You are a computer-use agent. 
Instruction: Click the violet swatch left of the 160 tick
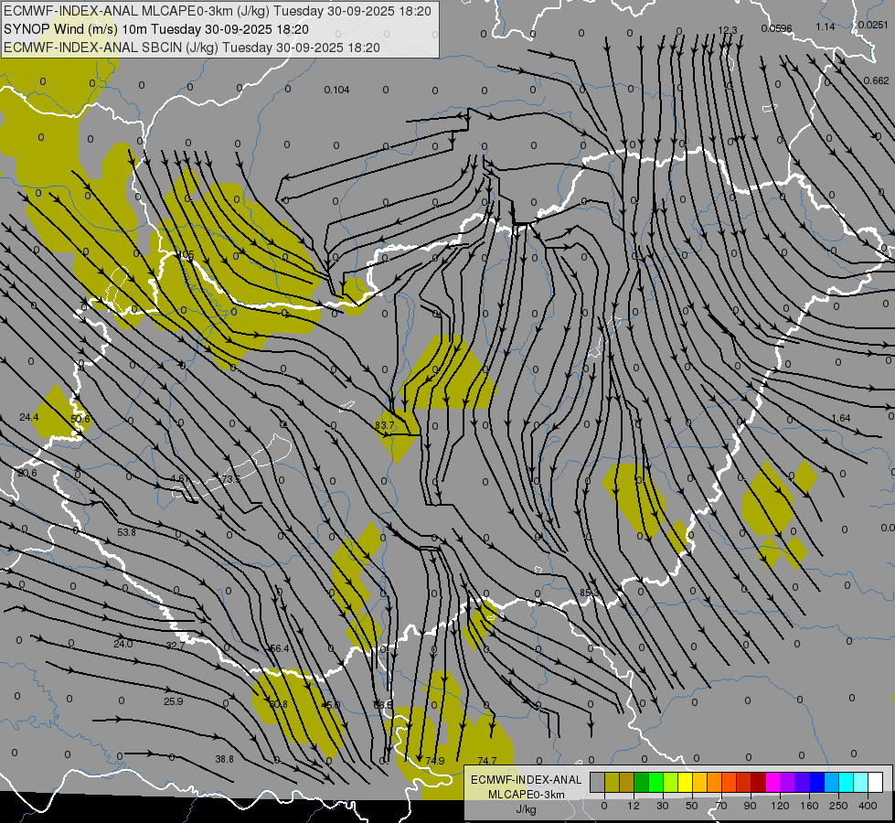(x=803, y=783)
